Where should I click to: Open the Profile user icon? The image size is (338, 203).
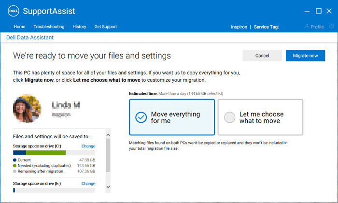tap(307, 27)
